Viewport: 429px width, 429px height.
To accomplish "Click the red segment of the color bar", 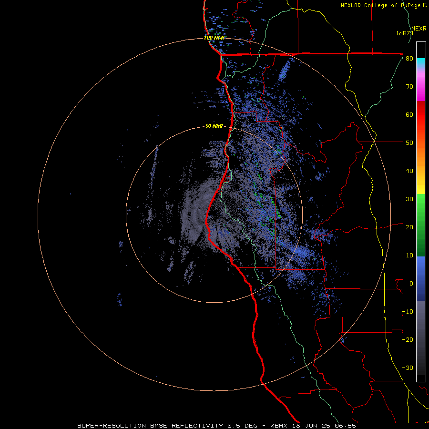I will pos(421,115).
